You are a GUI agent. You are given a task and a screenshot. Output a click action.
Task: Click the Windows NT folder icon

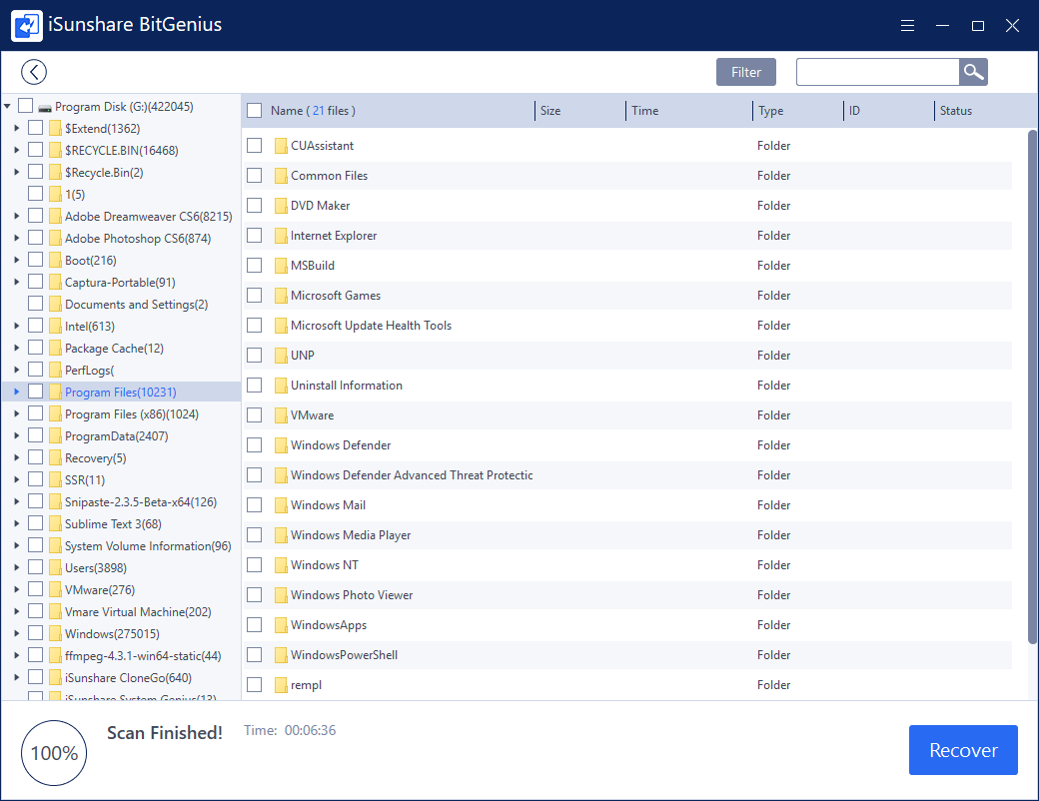tap(281, 564)
